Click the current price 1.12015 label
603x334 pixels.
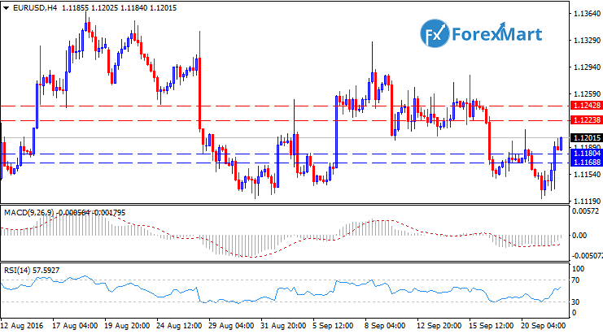tap(586, 137)
